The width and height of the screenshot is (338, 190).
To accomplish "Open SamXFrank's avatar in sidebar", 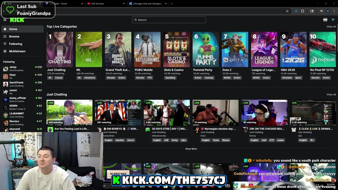I will [6, 84].
